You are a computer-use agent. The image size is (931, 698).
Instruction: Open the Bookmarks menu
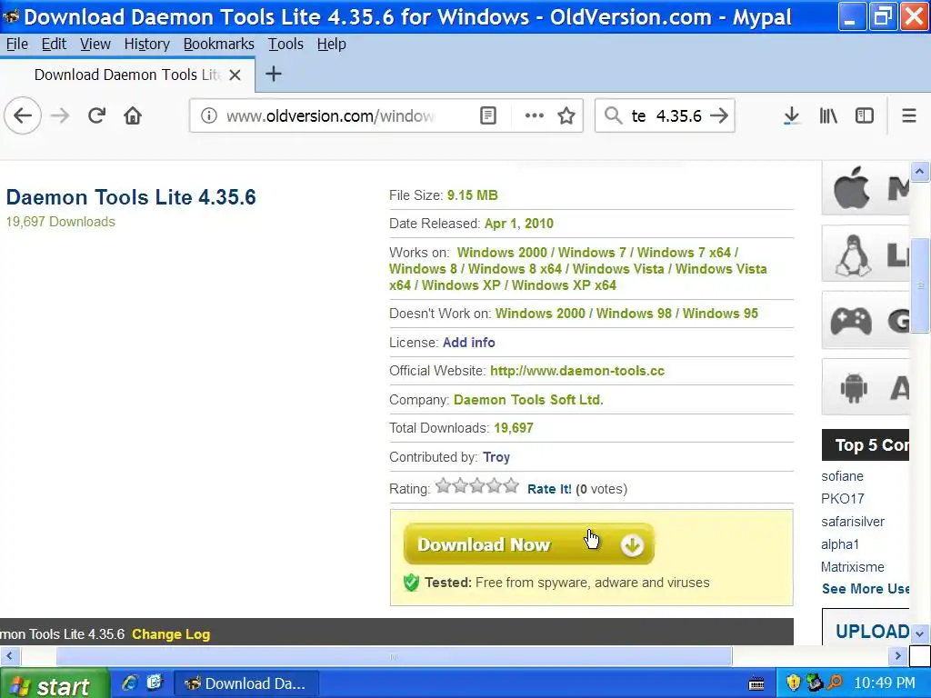point(218,44)
